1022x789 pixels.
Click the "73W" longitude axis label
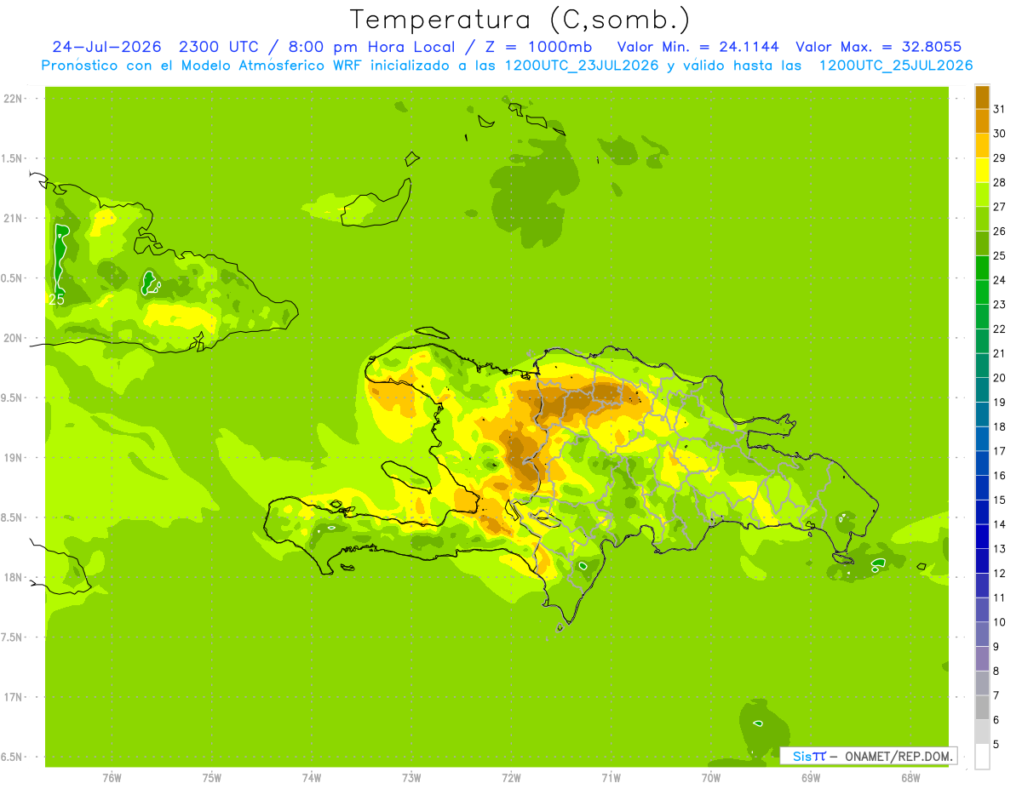(x=411, y=778)
